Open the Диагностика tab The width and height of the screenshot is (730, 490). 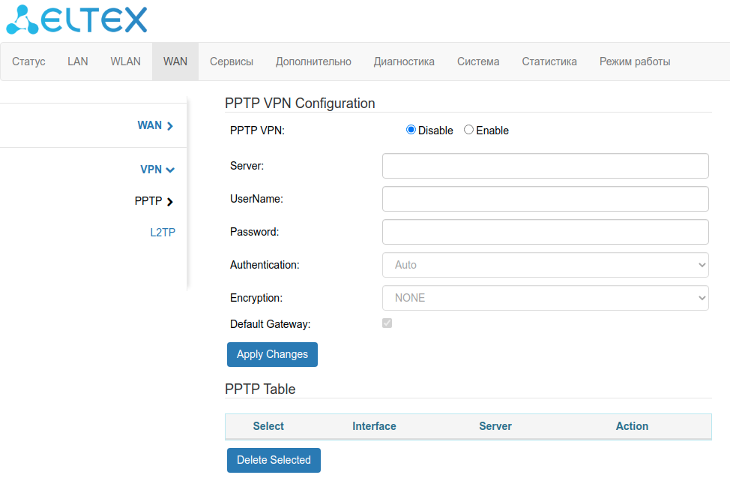404,62
